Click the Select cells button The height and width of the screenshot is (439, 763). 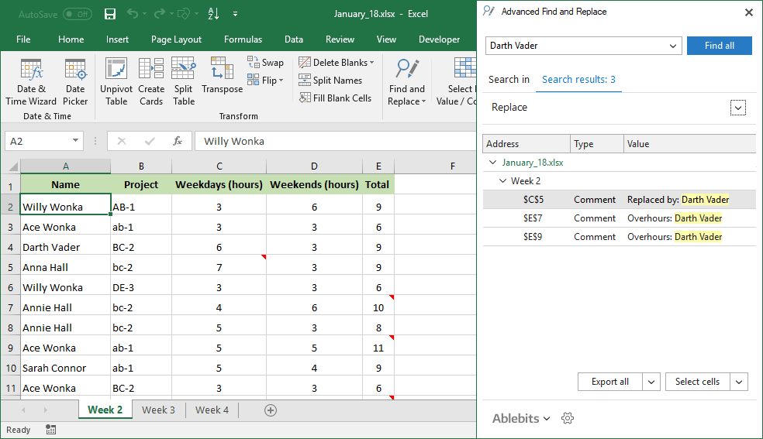click(697, 382)
